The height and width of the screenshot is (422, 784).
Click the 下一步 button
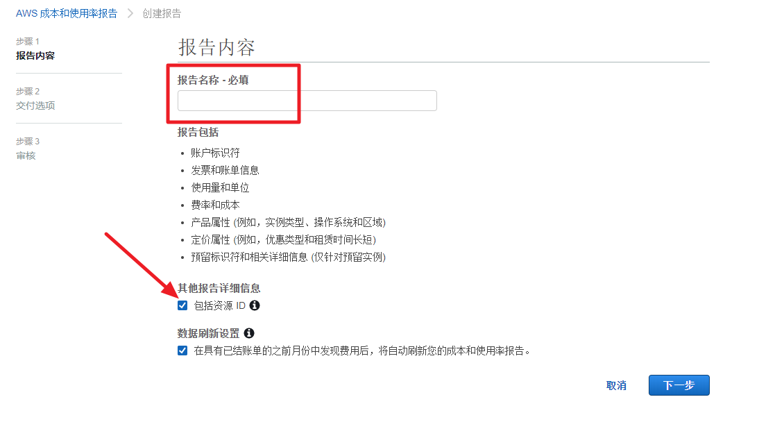[679, 385]
